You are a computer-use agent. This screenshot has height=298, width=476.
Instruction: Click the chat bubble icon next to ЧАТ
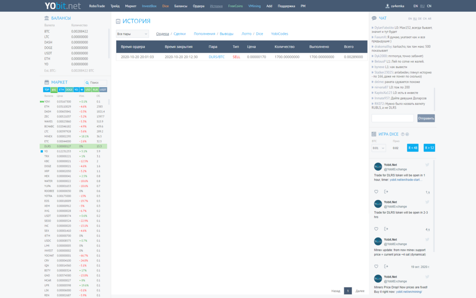(x=374, y=18)
